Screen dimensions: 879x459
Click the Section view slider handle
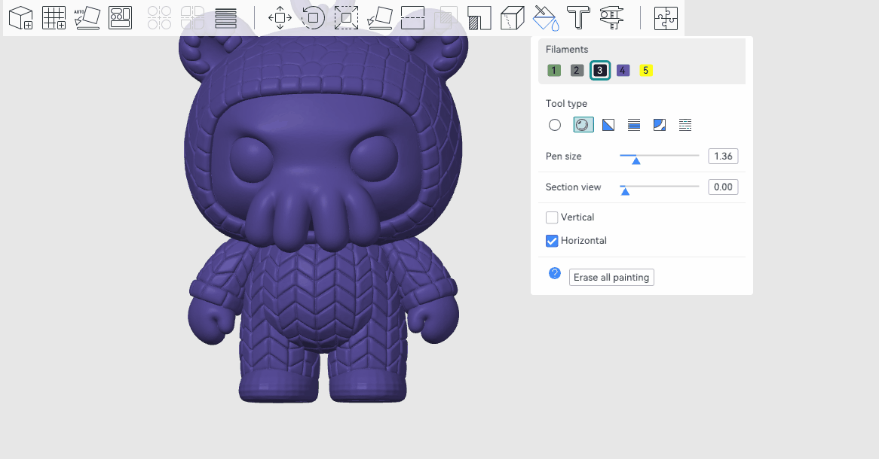coord(625,191)
